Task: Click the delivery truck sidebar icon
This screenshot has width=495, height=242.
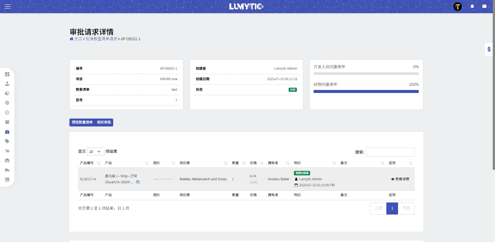Action: pos(7,170)
